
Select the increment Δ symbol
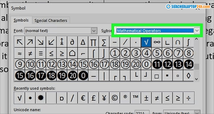pos(83,42)
